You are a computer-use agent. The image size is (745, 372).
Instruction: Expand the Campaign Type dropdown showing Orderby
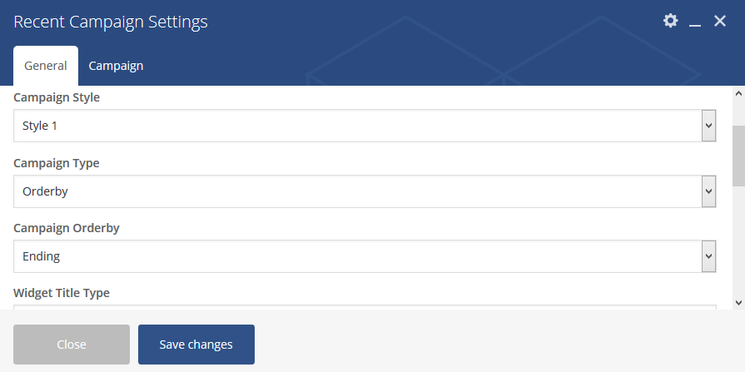(365, 191)
